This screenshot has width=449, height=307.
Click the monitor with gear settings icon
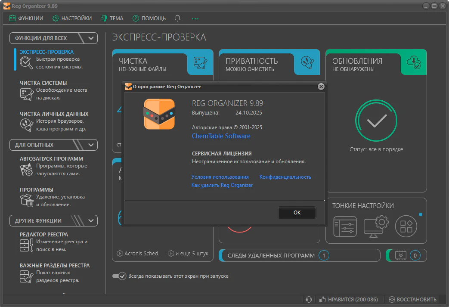point(375,226)
